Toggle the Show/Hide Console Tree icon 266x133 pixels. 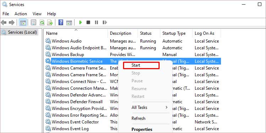(x=23, y=22)
